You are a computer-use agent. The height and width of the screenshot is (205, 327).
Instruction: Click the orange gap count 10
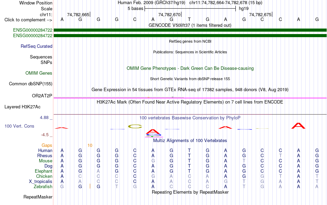(90, 145)
